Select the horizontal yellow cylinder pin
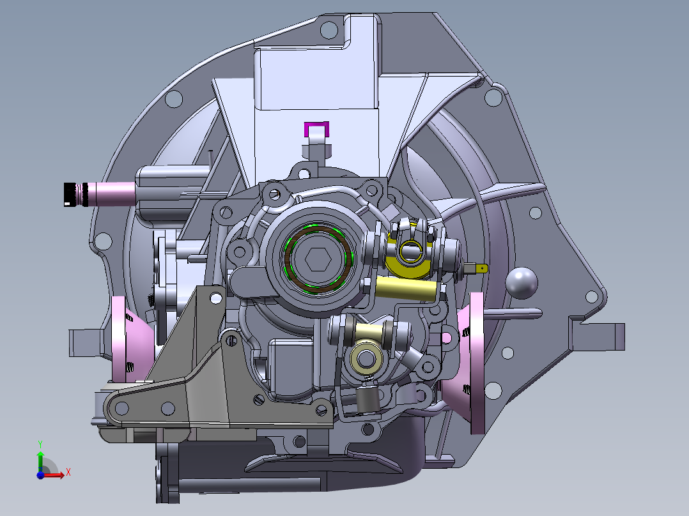The height and width of the screenshot is (516, 689). tap(406, 288)
